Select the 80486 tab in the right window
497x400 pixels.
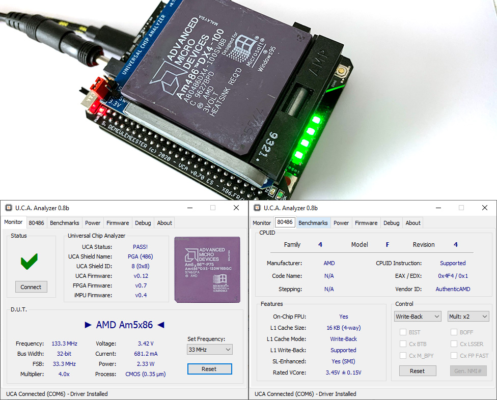(x=285, y=222)
